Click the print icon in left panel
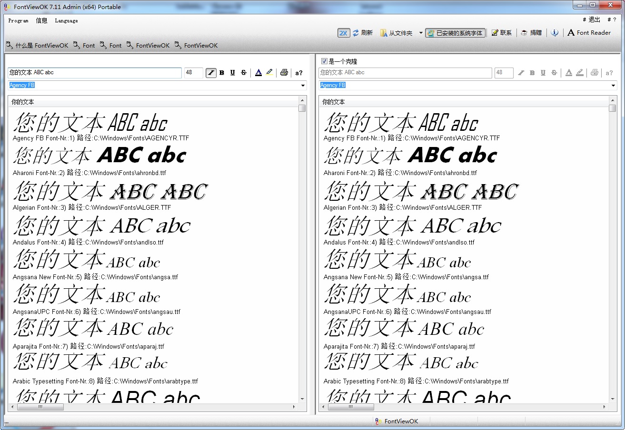 tap(284, 73)
